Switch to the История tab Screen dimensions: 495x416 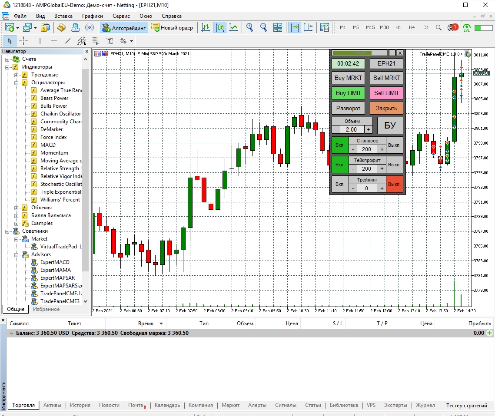80,405
